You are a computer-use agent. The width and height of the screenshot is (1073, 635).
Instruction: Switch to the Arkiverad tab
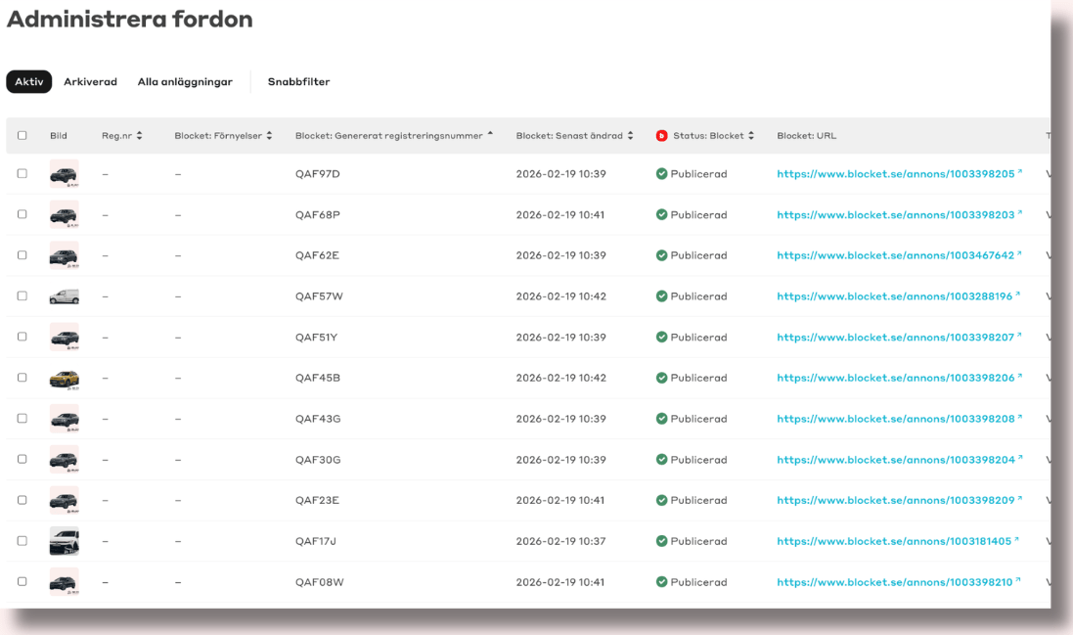pyautogui.click(x=90, y=82)
